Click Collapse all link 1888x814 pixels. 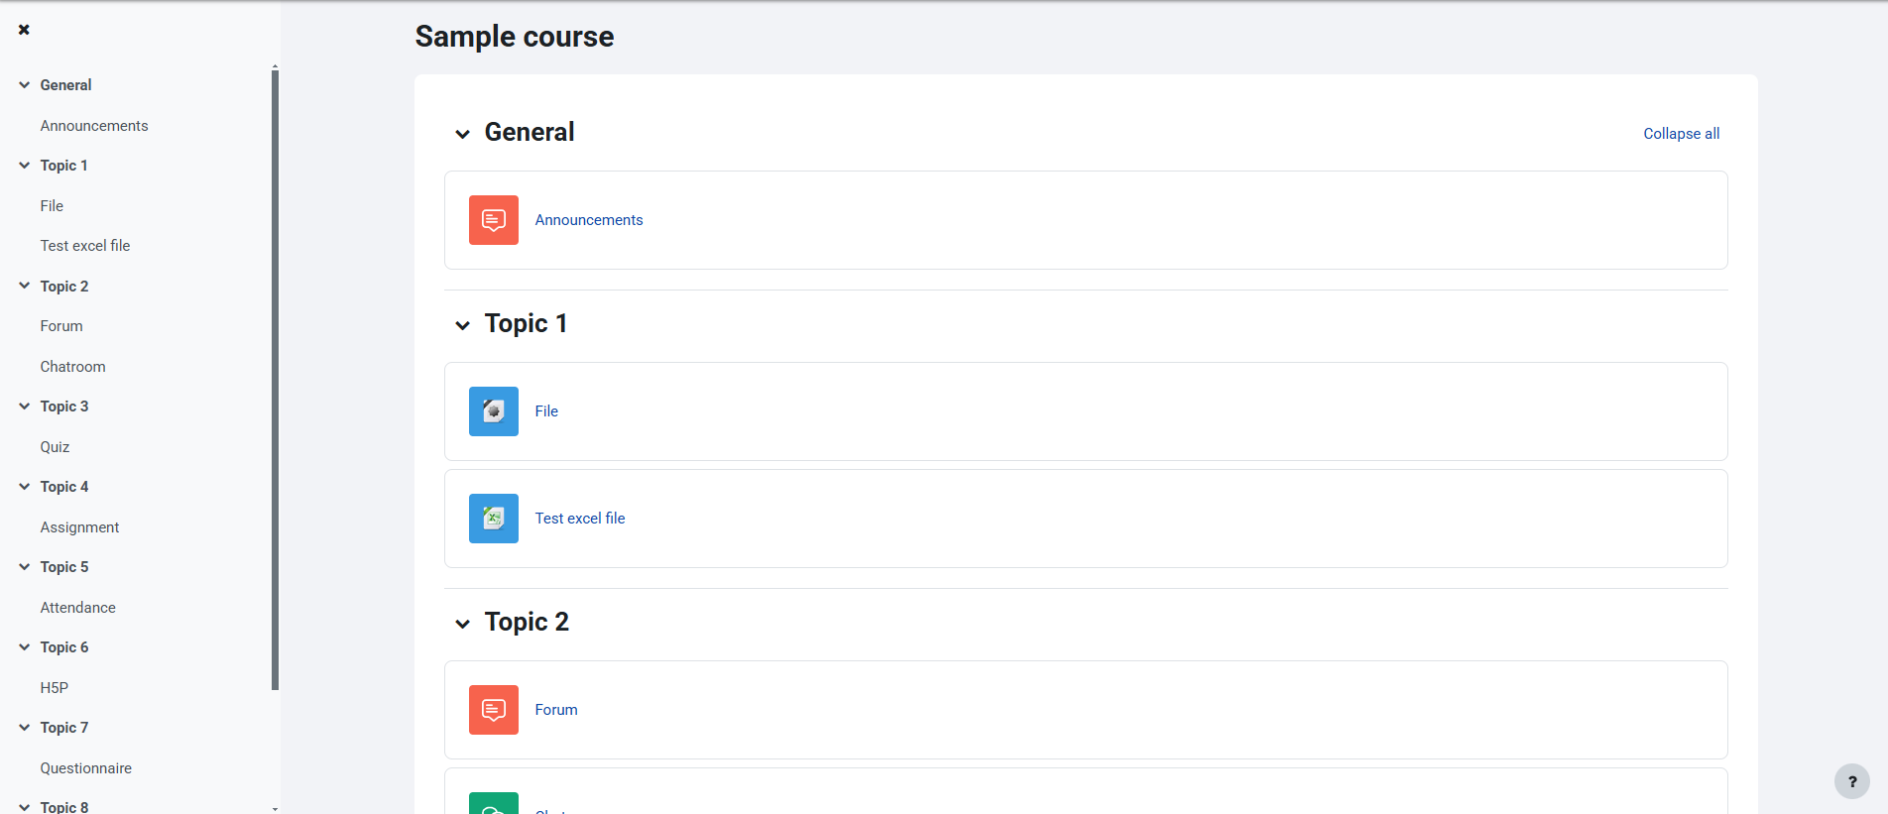1681,134
